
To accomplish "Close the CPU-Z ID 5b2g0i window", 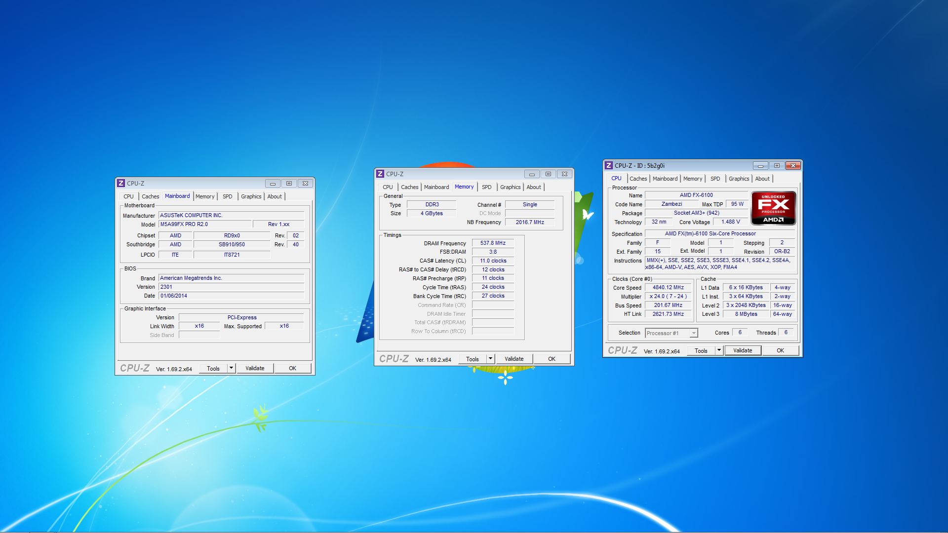I will coord(793,165).
